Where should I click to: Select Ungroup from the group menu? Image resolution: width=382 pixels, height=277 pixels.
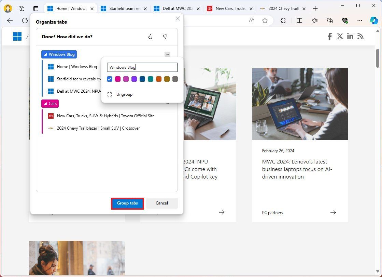tap(124, 94)
